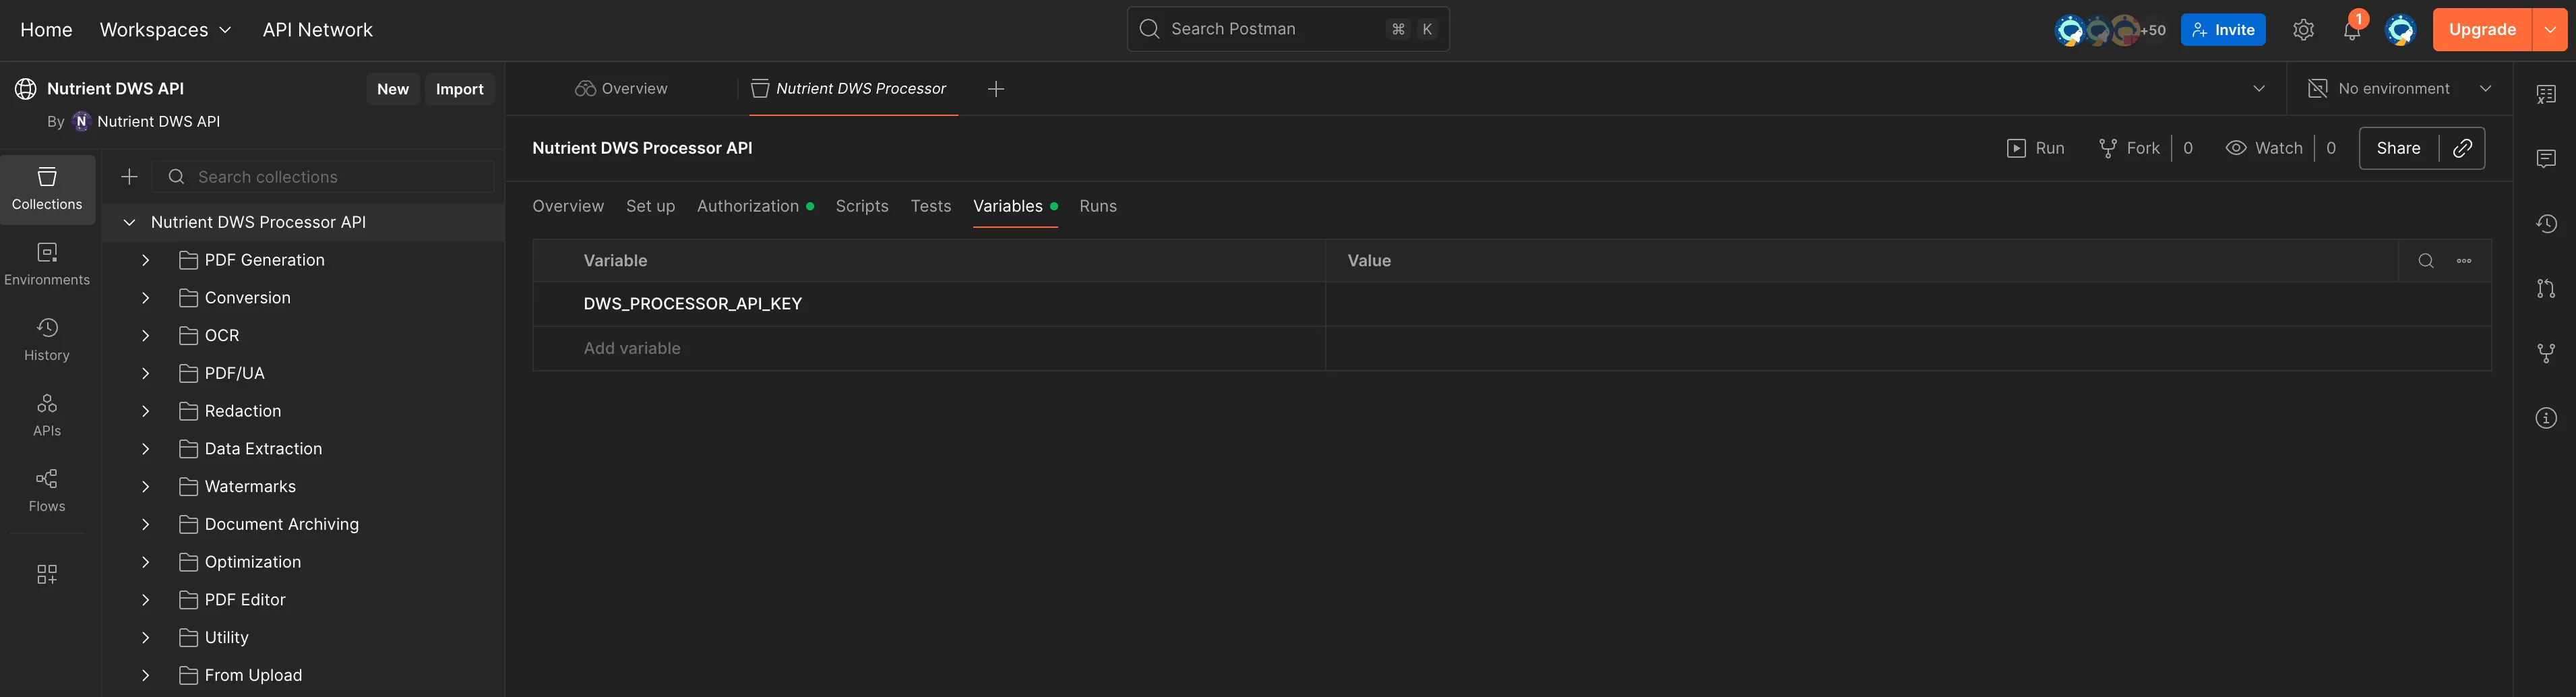This screenshot has width=2576, height=697.
Task: Open Flows from the left sidebar
Action: (46, 489)
